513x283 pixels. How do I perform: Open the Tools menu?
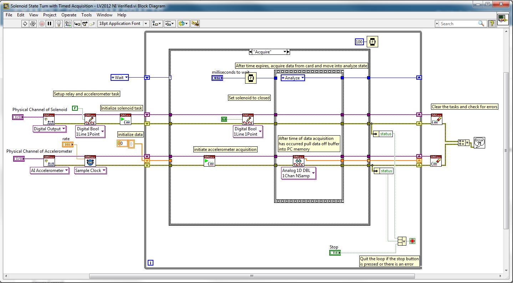click(x=86, y=15)
